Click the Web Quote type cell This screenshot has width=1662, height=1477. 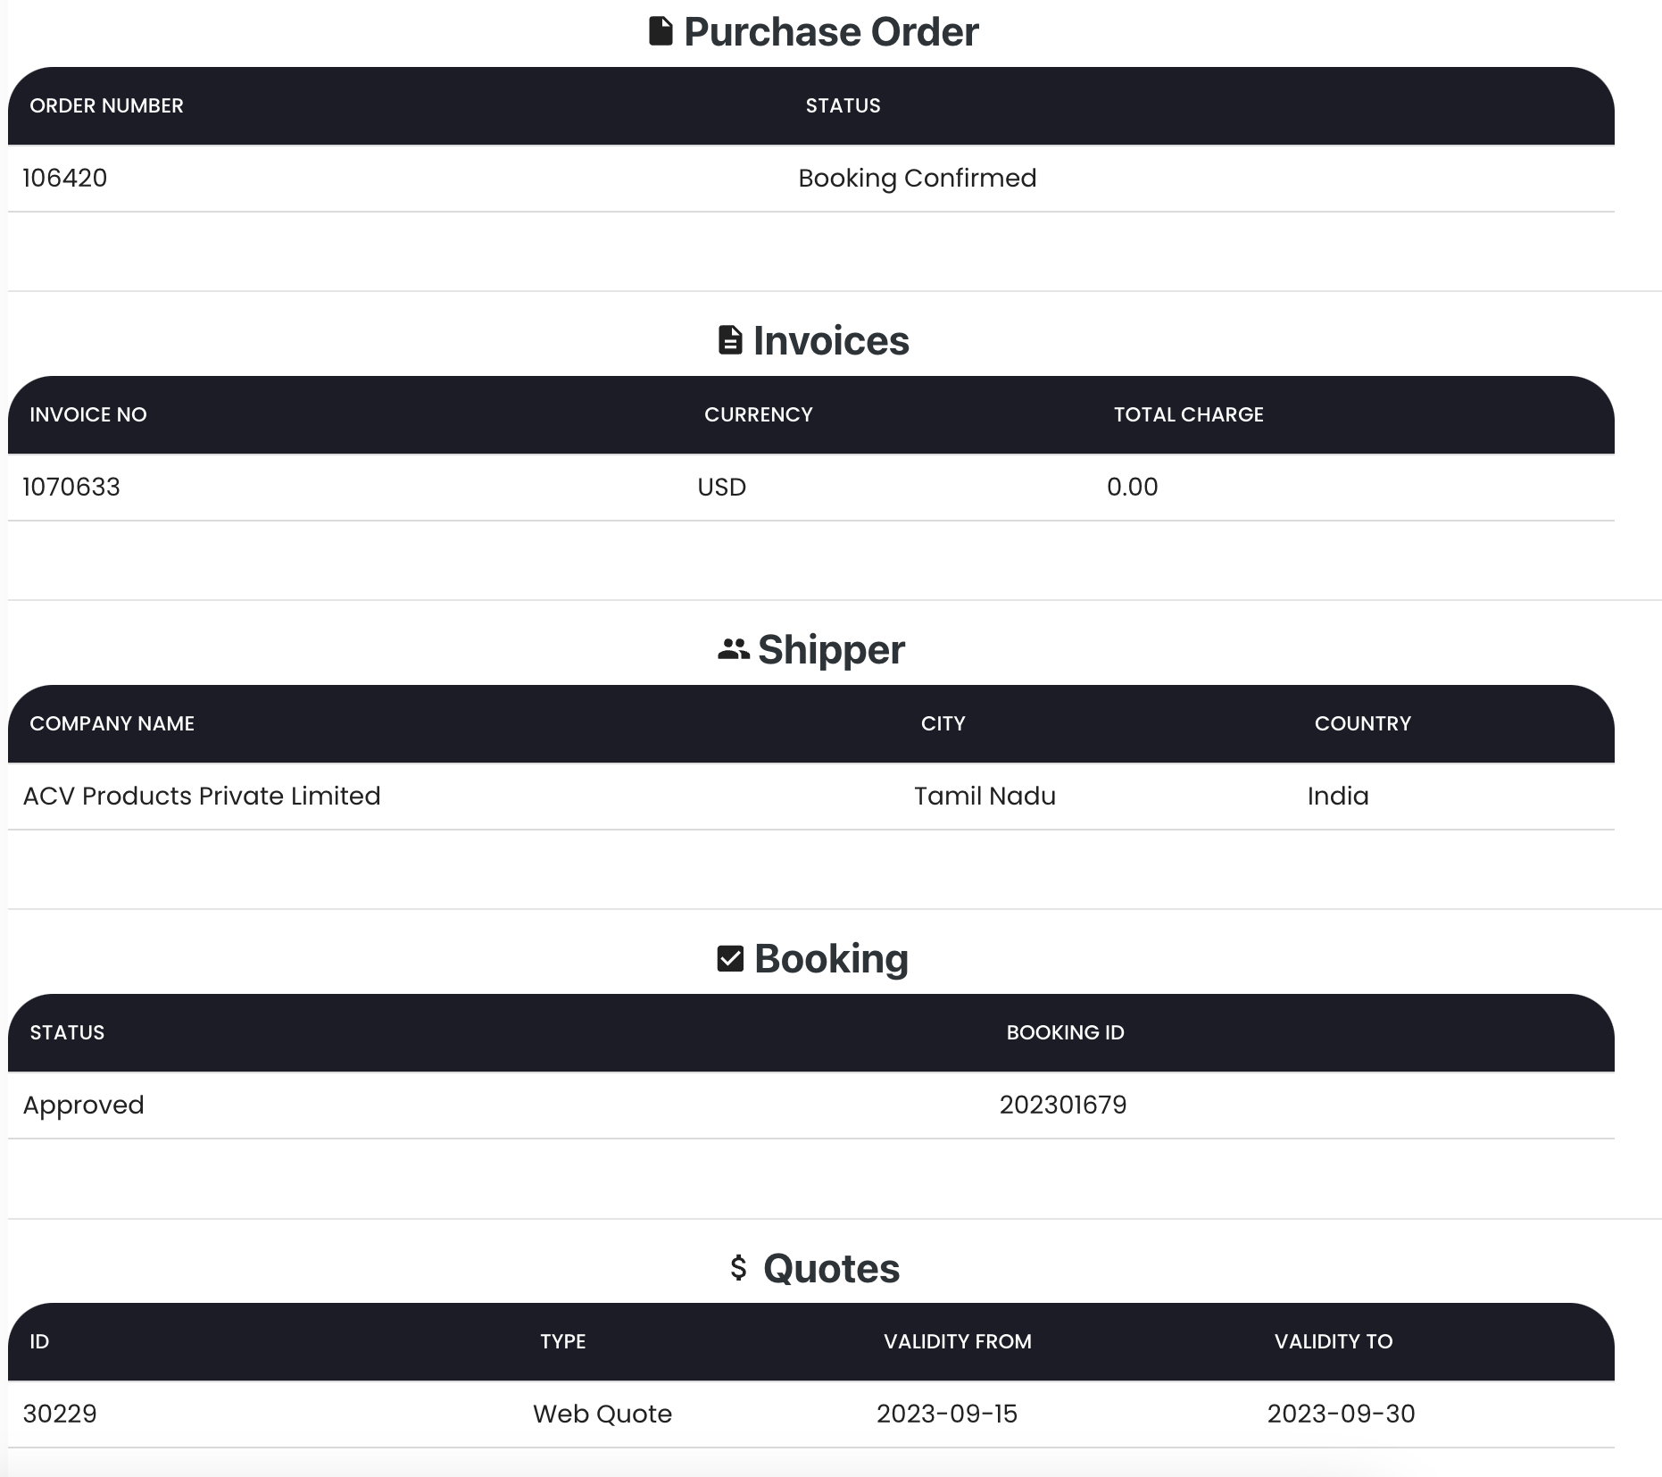602,1414
